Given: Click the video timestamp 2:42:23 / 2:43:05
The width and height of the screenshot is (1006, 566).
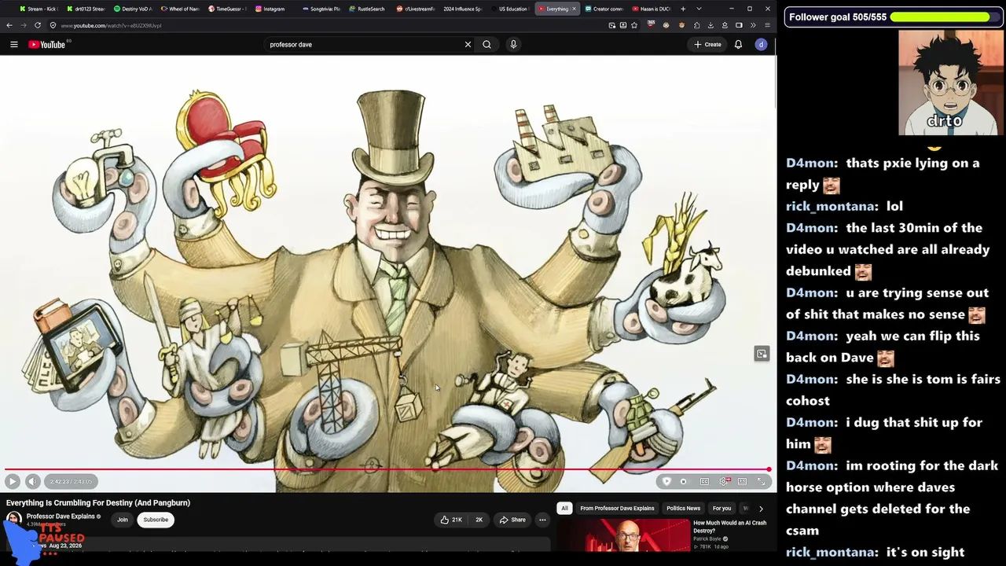Looking at the screenshot, I should (x=71, y=481).
